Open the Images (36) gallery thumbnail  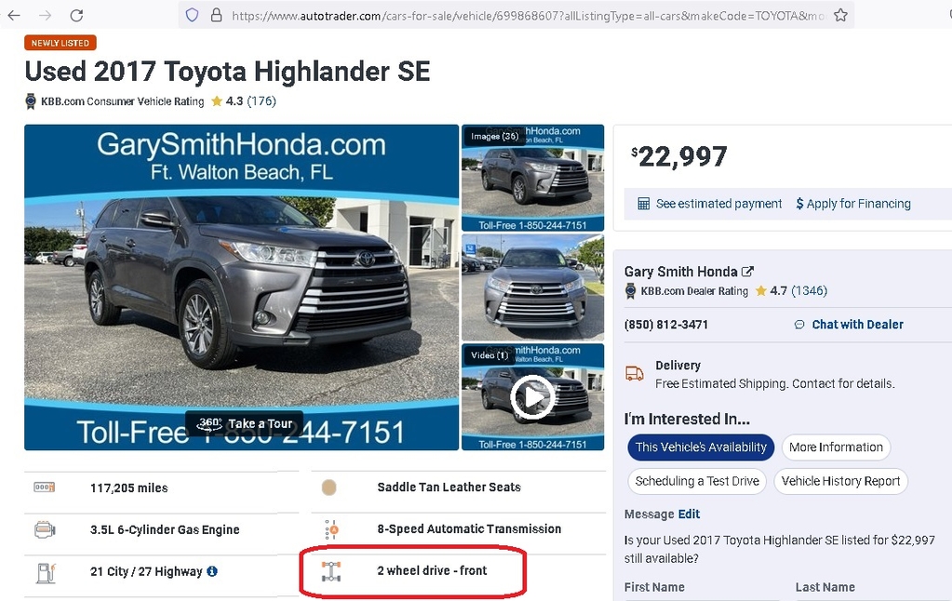click(532, 178)
